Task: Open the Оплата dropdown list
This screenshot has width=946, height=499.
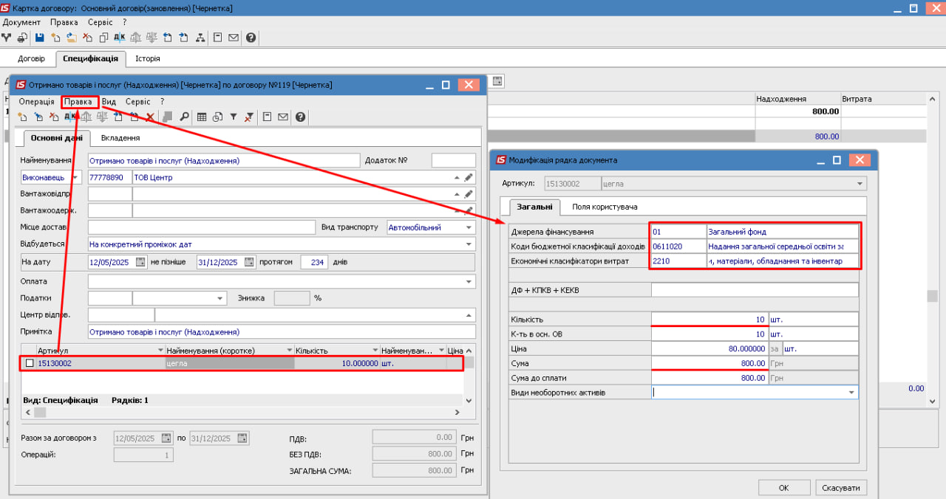Action: (469, 282)
